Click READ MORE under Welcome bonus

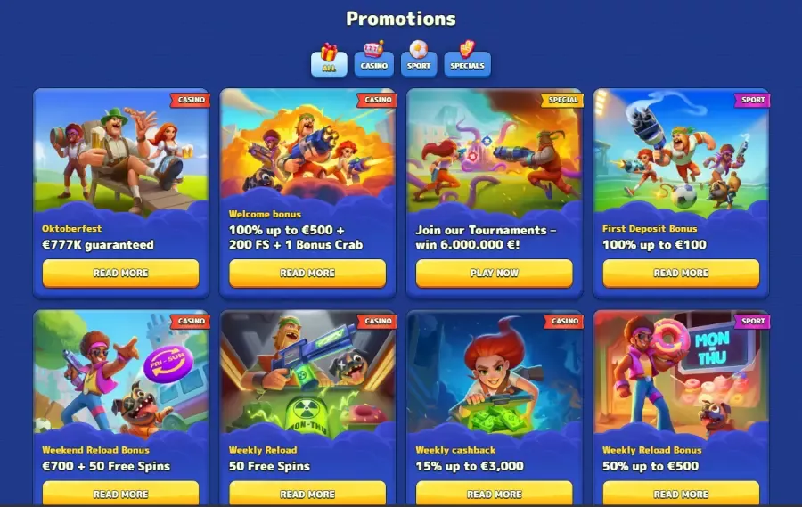click(x=307, y=274)
